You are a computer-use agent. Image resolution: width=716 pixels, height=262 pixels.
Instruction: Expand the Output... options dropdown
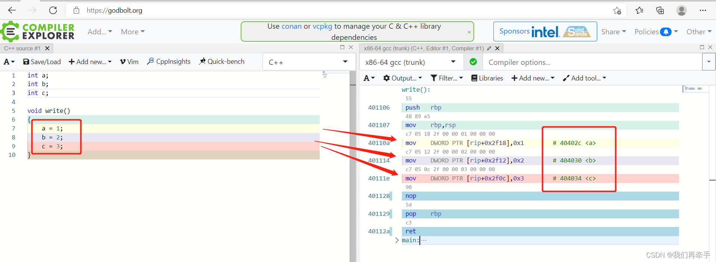[403, 78]
